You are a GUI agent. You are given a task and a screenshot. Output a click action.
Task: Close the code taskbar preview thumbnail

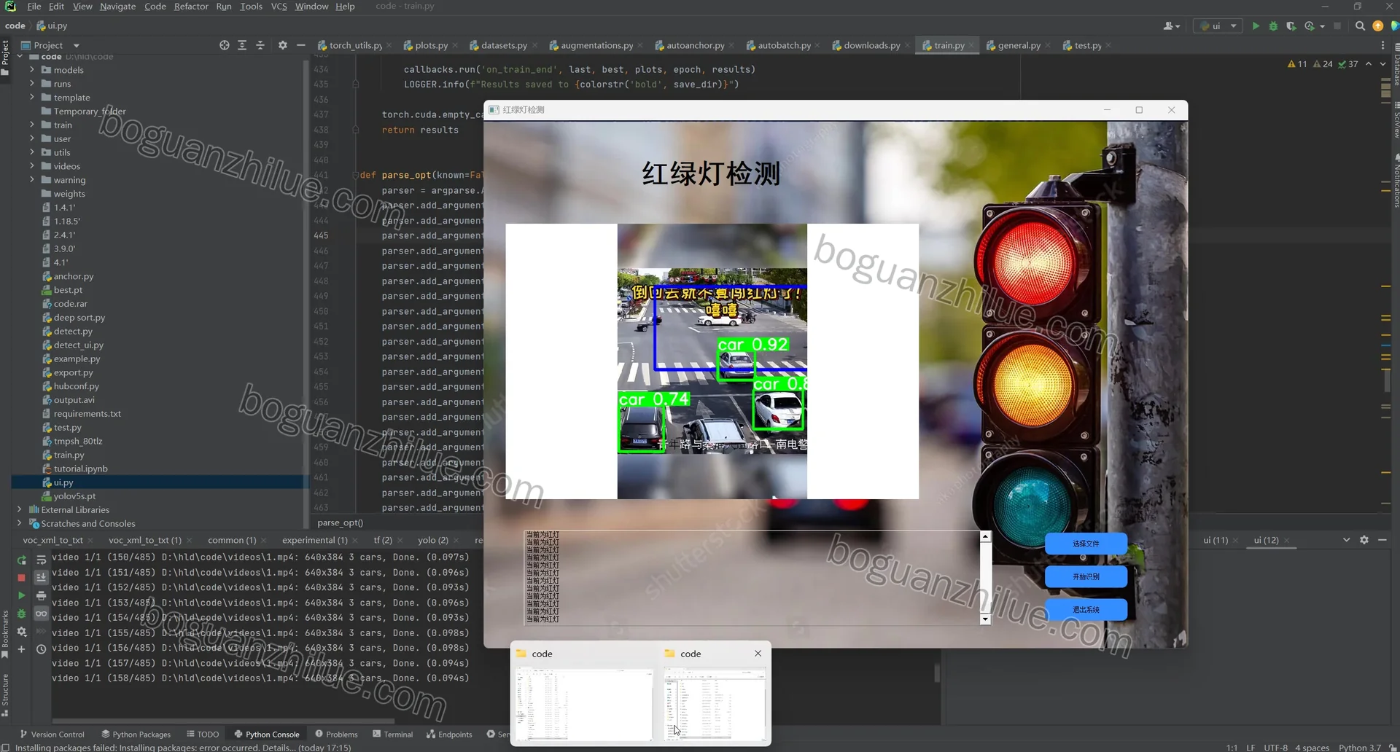(x=758, y=654)
